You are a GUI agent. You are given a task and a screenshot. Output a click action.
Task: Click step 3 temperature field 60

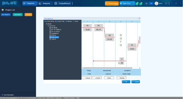110,35
